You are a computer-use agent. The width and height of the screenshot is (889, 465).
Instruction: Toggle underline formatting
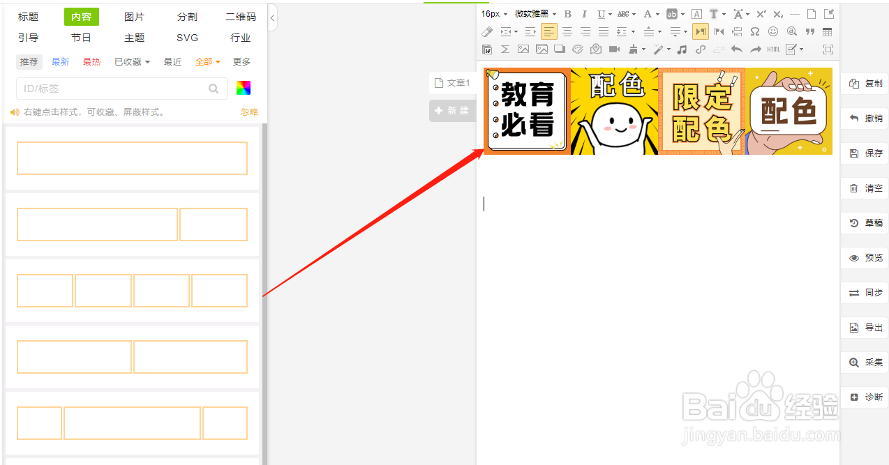point(600,13)
